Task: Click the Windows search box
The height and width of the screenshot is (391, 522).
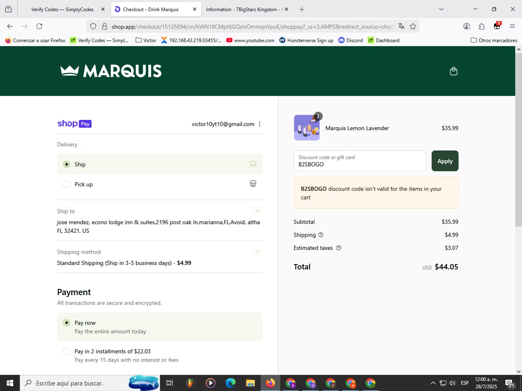Action: [90, 383]
